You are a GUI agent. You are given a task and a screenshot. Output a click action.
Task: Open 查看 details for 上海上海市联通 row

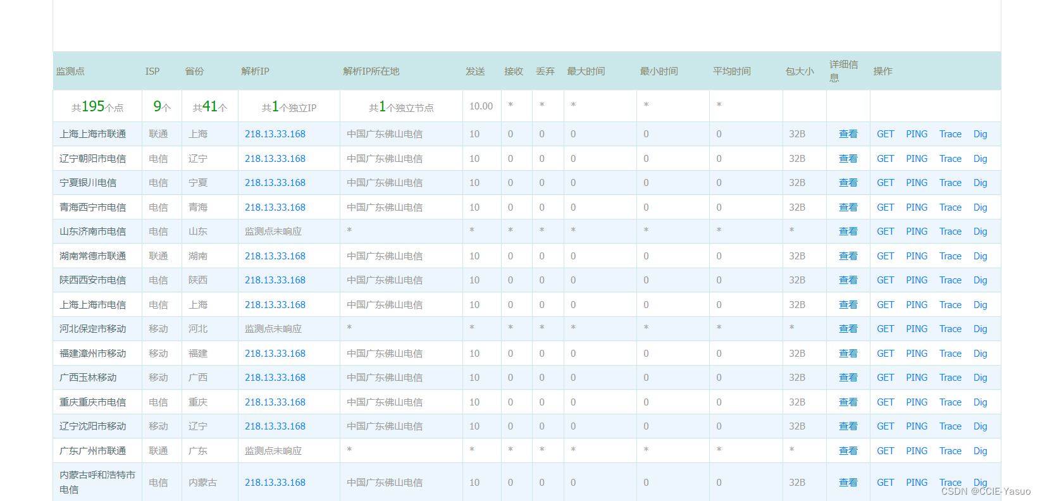coord(848,134)
